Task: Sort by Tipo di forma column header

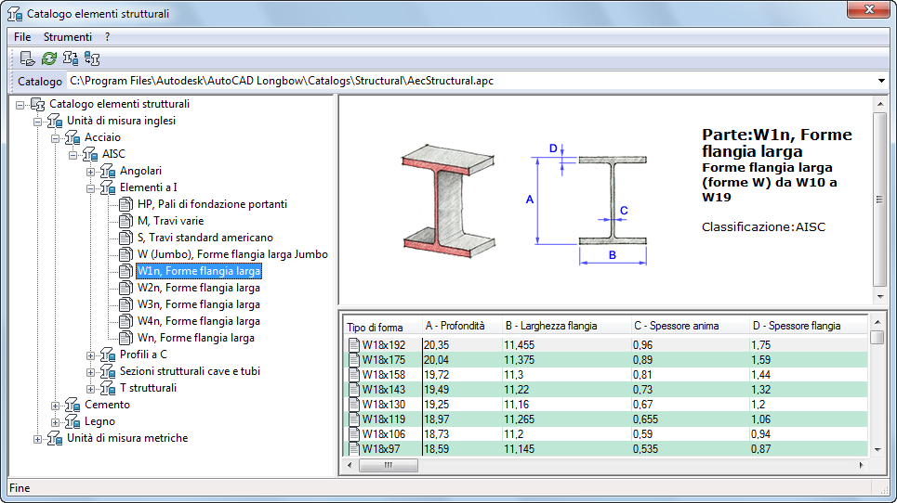Action: pyautogui.click(x=382, y=327)
